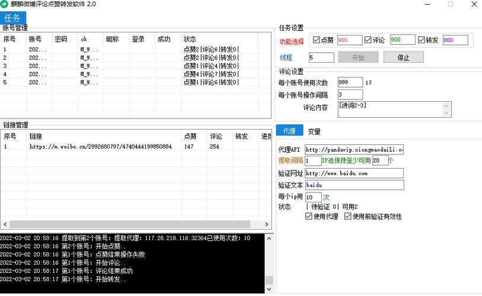Close the application window
Image resolution: width=482 pixels, height=296 pixels.
(474, 4)
